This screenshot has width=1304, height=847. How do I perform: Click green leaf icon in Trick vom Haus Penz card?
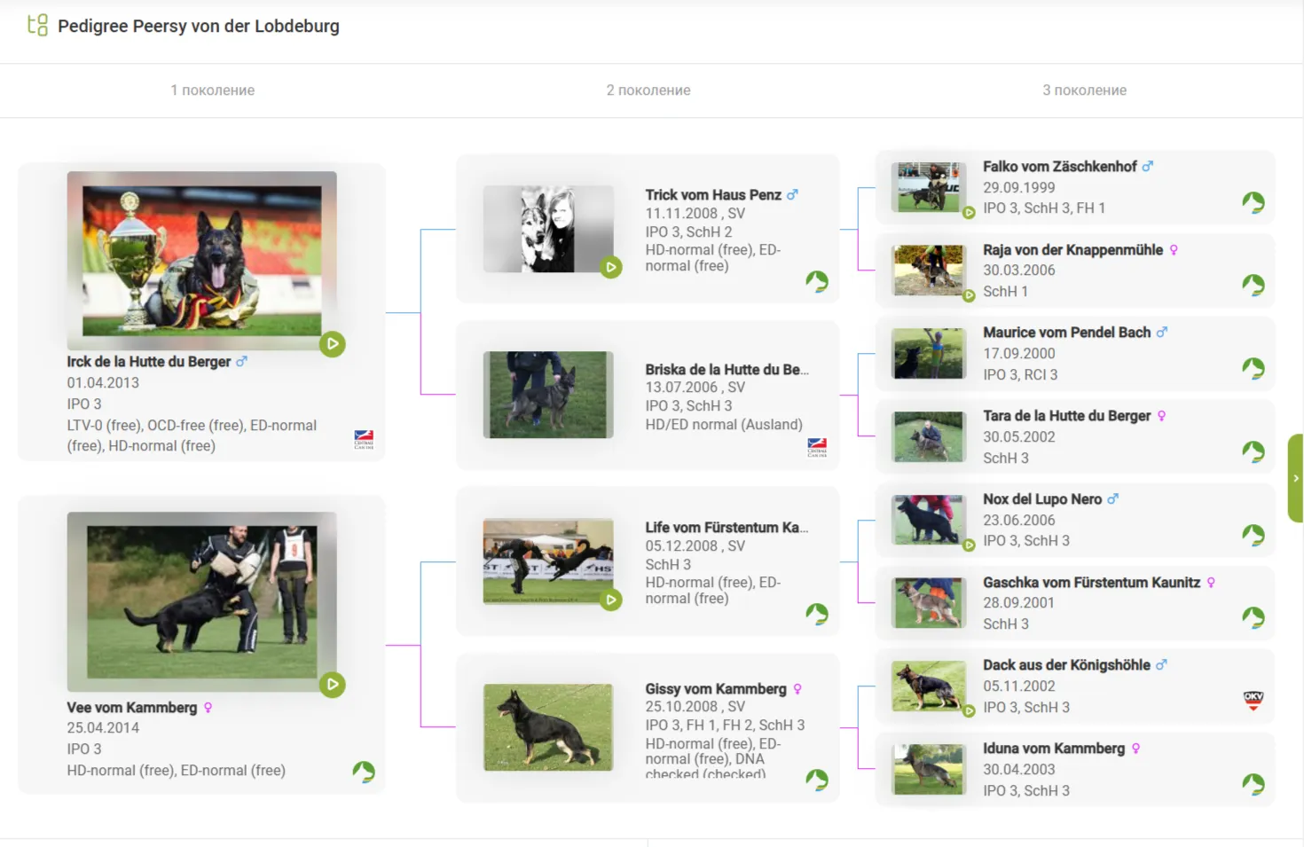(x=817, y=282)
